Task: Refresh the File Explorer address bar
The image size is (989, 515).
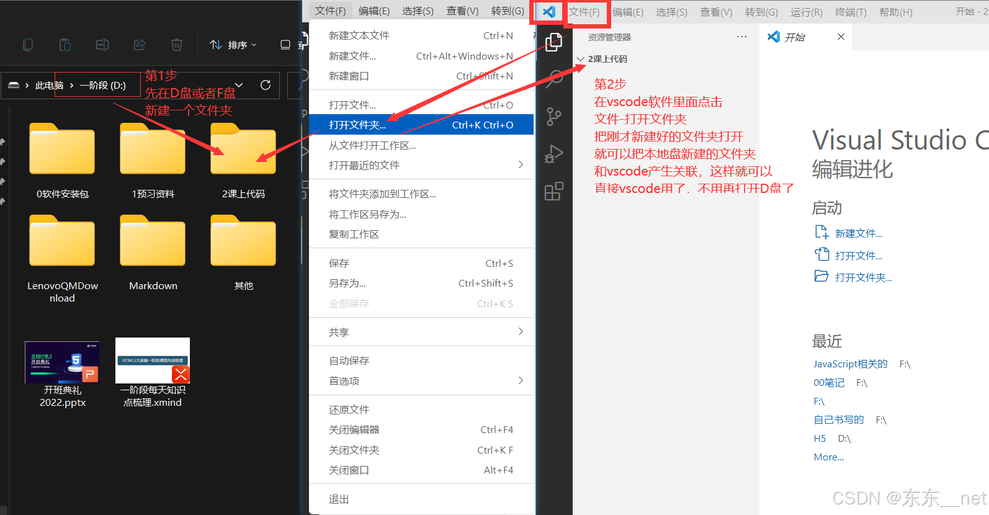Action: pos(266,85)
